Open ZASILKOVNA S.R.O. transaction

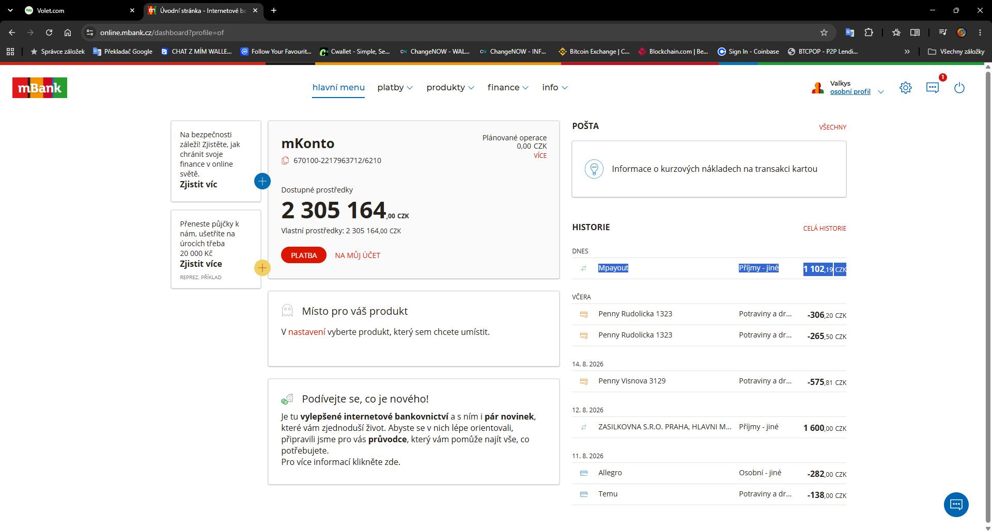point(709,427)
